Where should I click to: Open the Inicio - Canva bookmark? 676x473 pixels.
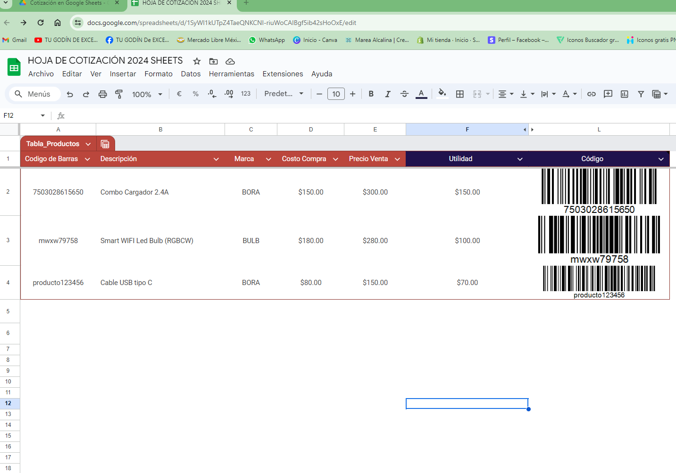click(315, 40)
